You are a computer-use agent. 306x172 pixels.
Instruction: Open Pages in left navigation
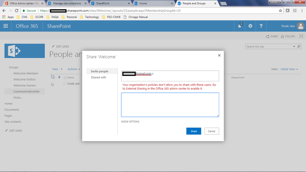(8, 116)
